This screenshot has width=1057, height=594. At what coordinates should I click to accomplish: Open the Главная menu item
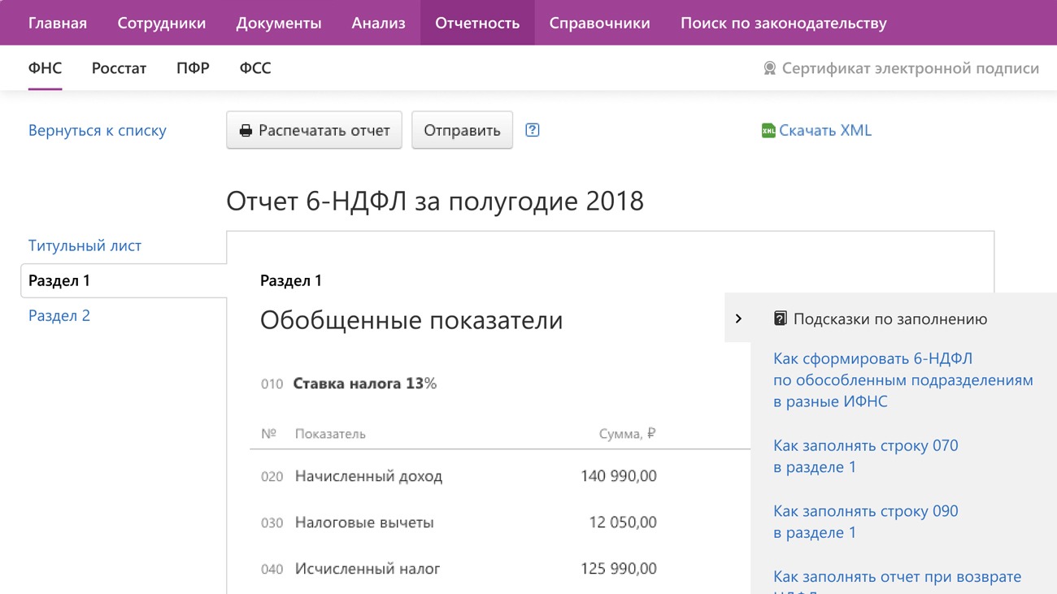click(58, 23)
